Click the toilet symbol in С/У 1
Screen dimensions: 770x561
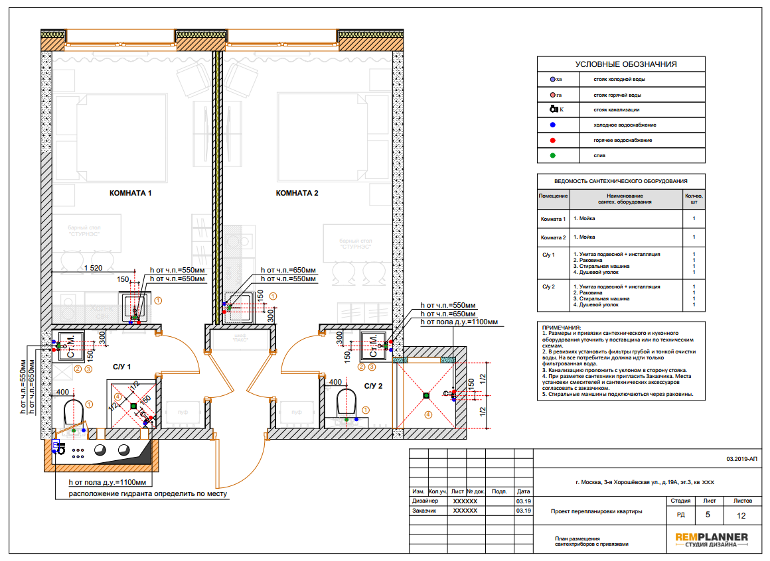pos(74,412)
